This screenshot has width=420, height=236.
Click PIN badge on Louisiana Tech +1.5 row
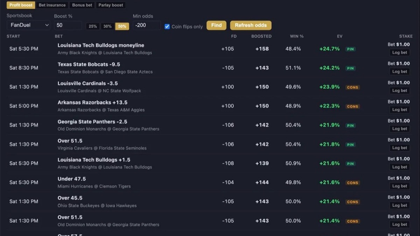coord(350,164)
